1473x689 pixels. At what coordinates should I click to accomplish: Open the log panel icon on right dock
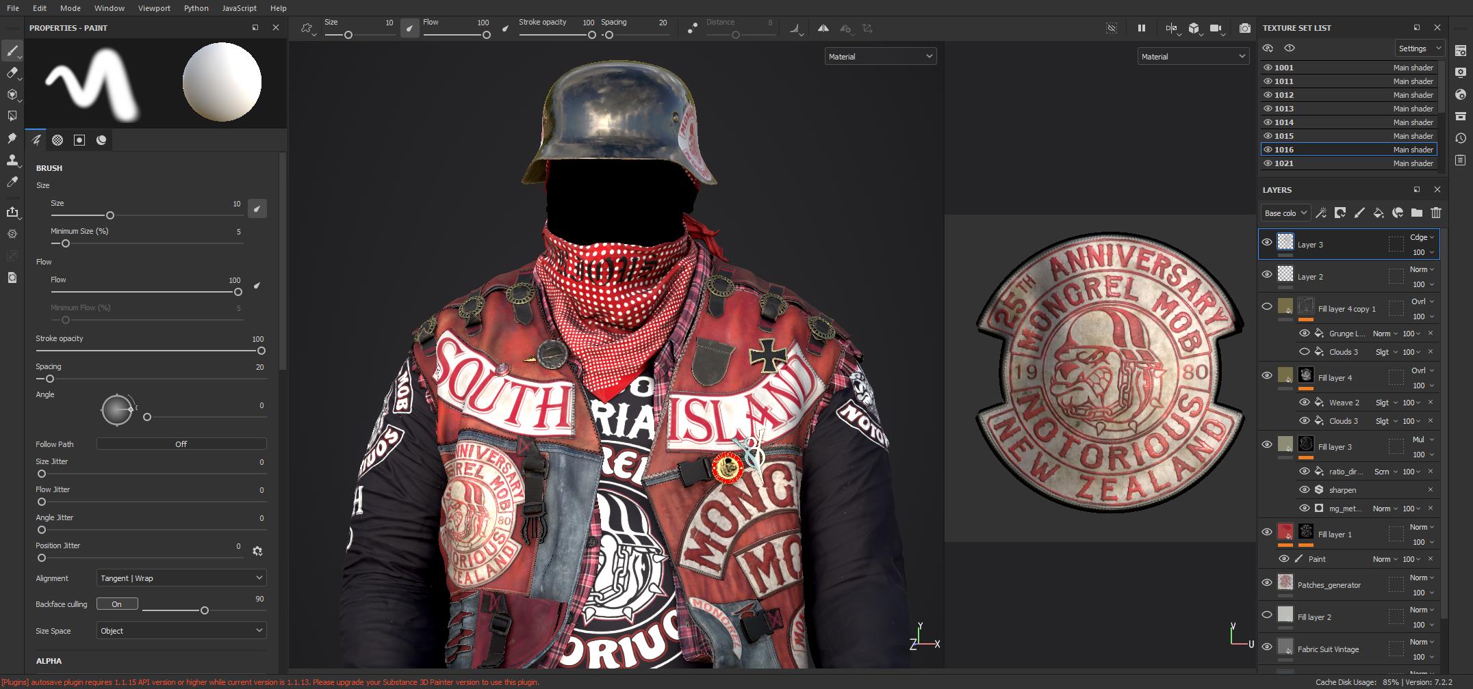1461,160
